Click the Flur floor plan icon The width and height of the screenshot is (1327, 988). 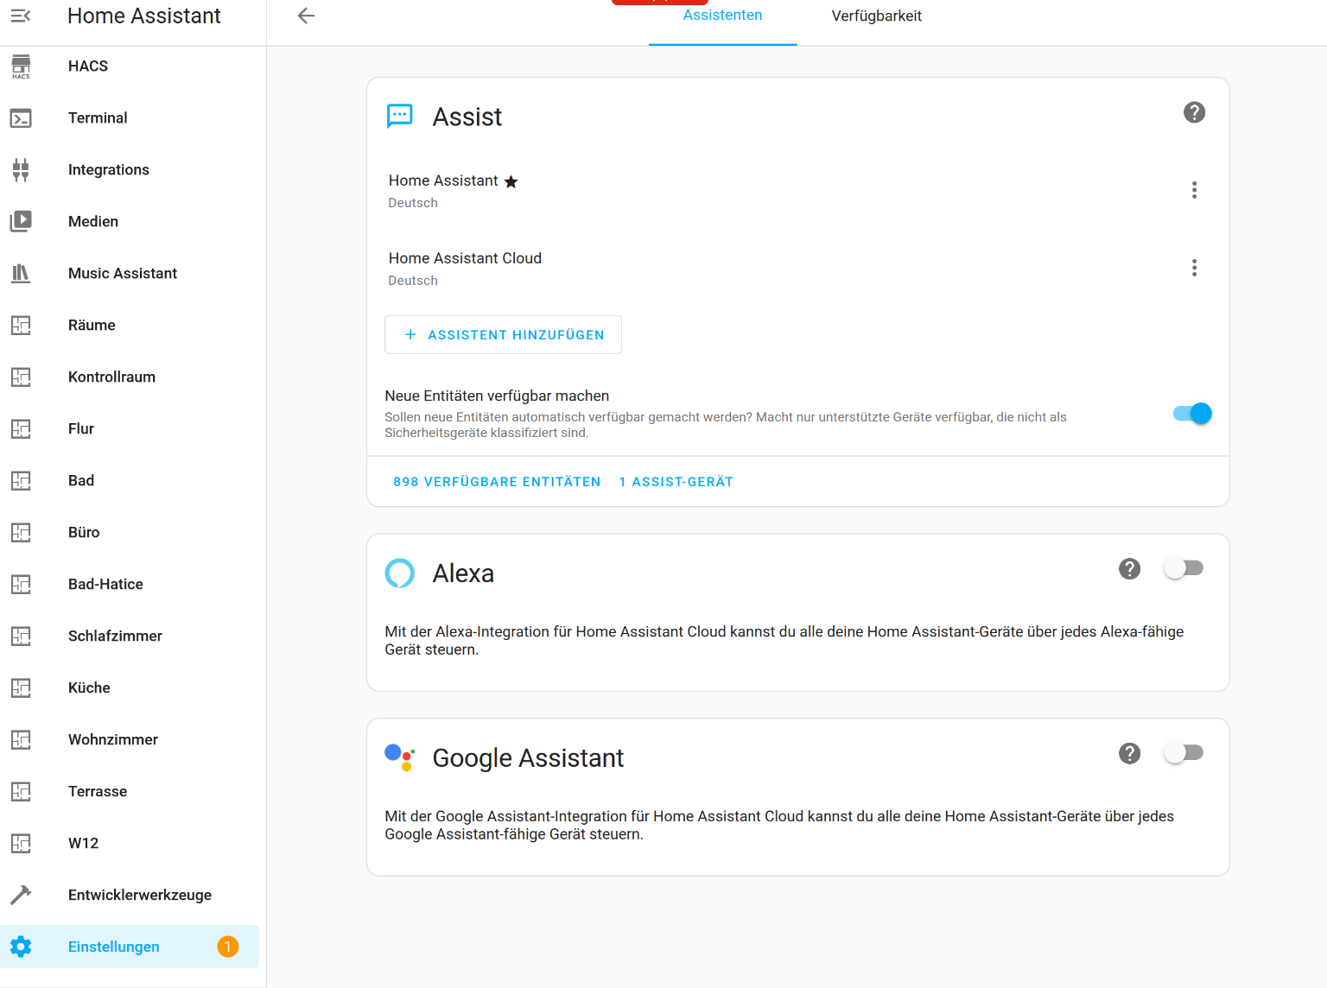pyautogui.click(x=21, y=429)
